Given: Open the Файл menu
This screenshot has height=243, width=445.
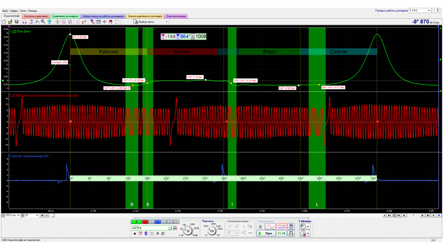Looking at the screenshot, I should 5,11.
